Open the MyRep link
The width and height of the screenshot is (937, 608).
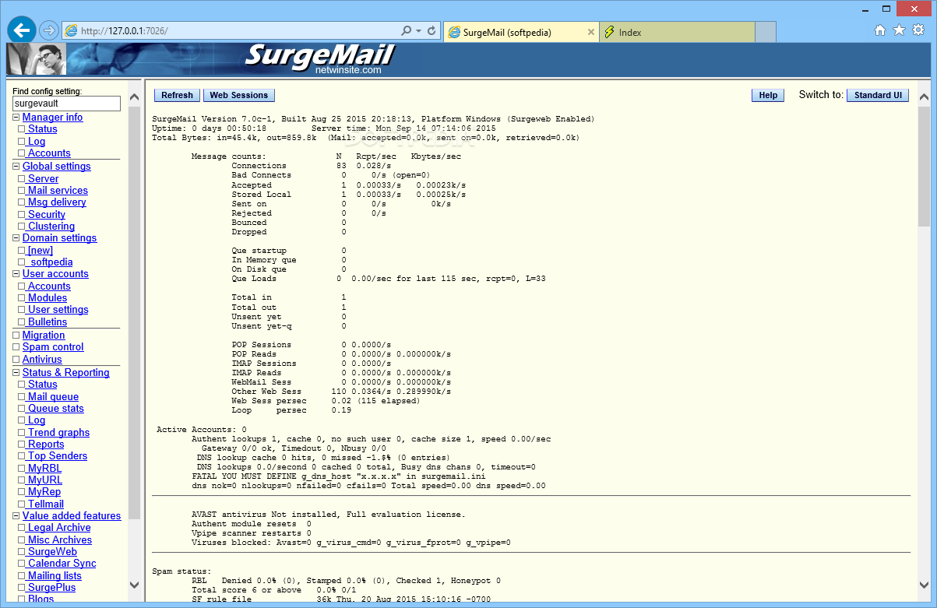[x=44, y=492]
